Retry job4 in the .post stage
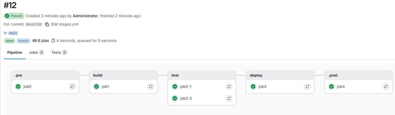Screen dimensions: 395x115 [x=386, y=87]
